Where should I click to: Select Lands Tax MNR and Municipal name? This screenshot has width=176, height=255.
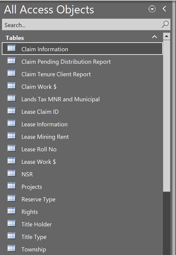[x=60, y=99]
